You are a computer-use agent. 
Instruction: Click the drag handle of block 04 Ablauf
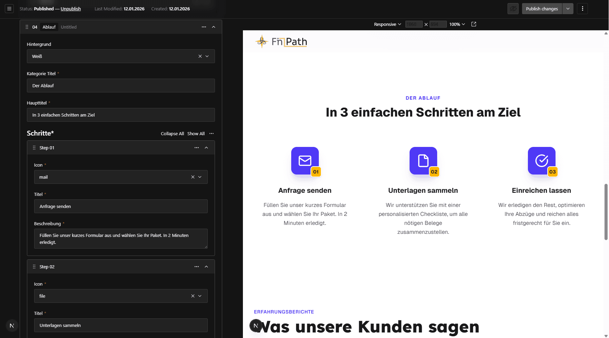(x=27, y=27)
